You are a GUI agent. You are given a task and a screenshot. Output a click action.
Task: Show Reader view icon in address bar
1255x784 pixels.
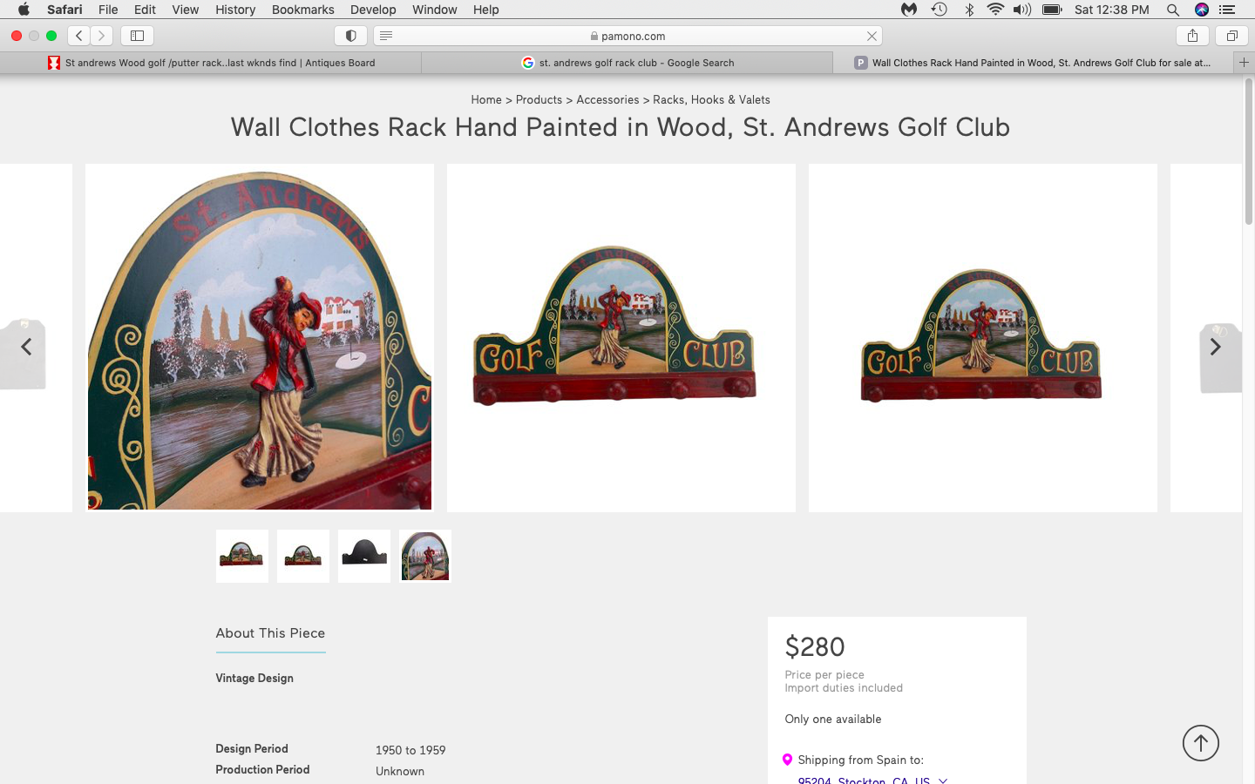tap(386, 36)
